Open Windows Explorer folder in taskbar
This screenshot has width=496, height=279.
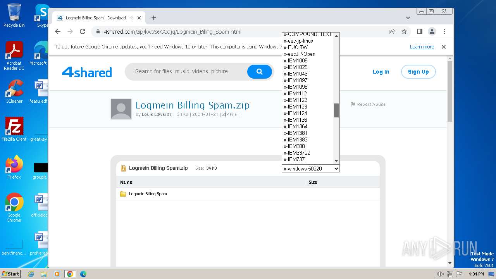click(44, 274)
